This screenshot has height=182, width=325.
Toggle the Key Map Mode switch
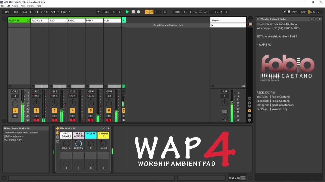295,12
